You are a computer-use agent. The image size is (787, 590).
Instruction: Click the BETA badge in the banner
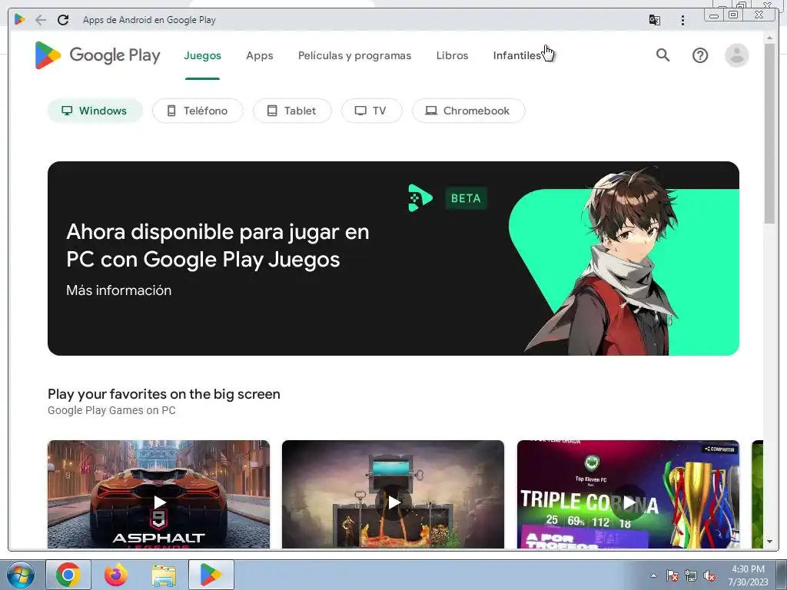pyautogui.click(x=466, y=198)
